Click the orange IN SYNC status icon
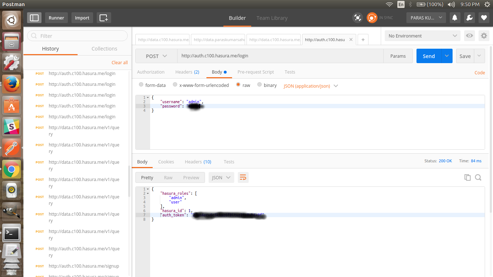The height and width of the screenshot is (277, 493). tap(372, 18)
